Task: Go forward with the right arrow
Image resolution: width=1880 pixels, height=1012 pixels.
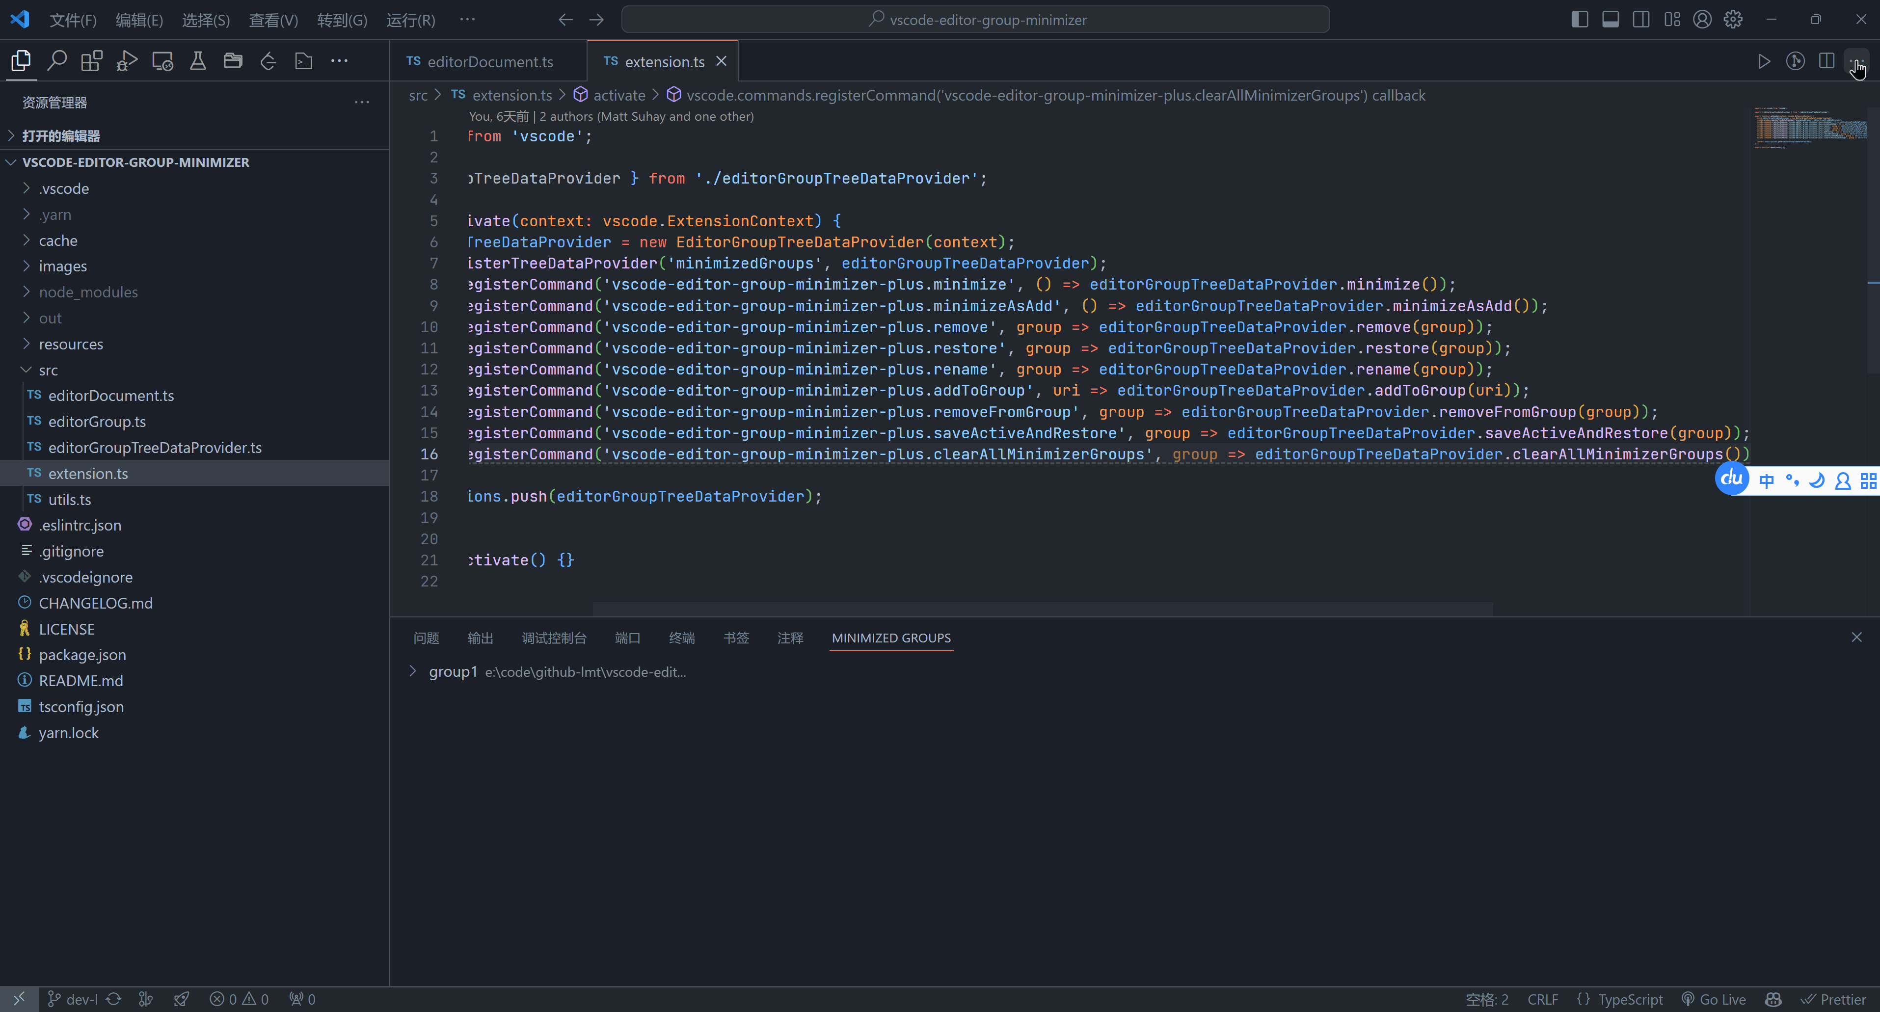Action: tap(597, 20)
